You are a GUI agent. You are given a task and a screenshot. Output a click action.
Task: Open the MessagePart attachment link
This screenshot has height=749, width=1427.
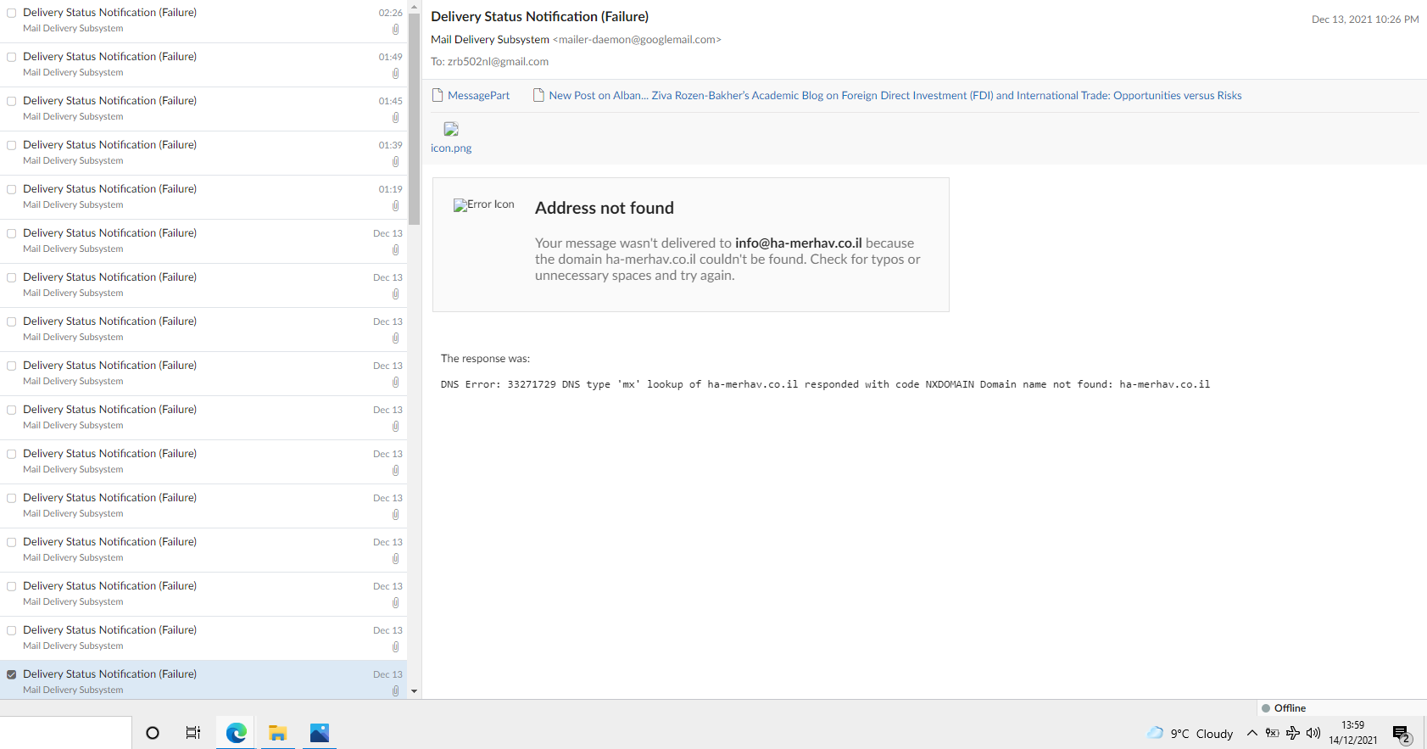click(478, 95)
